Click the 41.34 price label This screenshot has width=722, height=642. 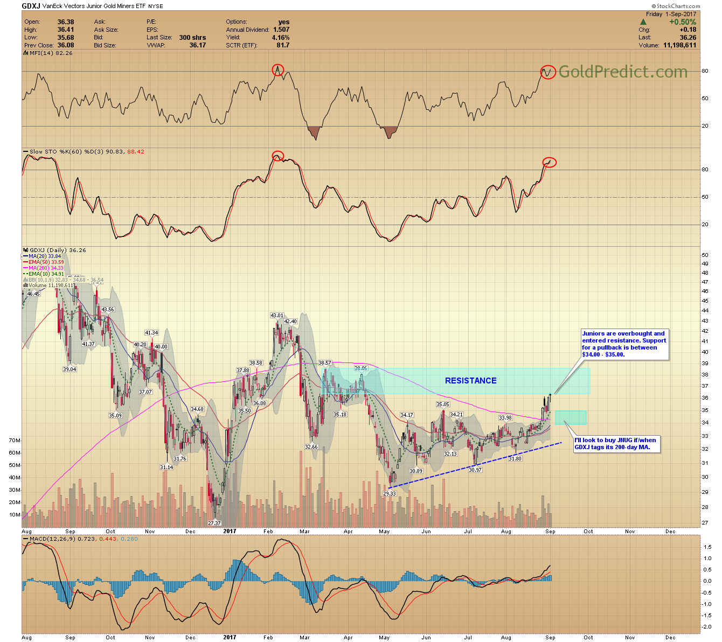pos(151,333)
